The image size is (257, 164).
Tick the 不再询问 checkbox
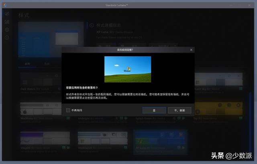68,111
